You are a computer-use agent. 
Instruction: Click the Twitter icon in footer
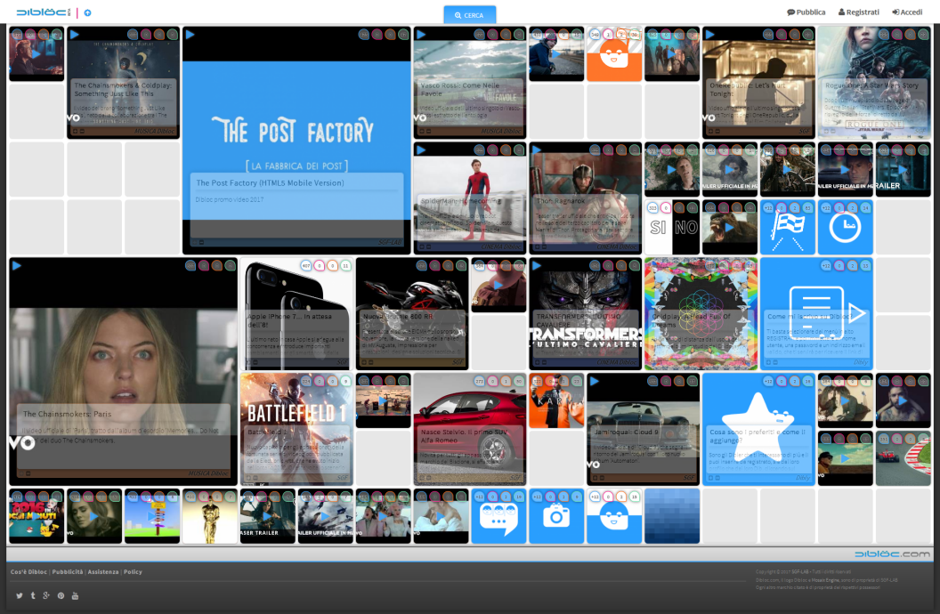click(20, 595)
